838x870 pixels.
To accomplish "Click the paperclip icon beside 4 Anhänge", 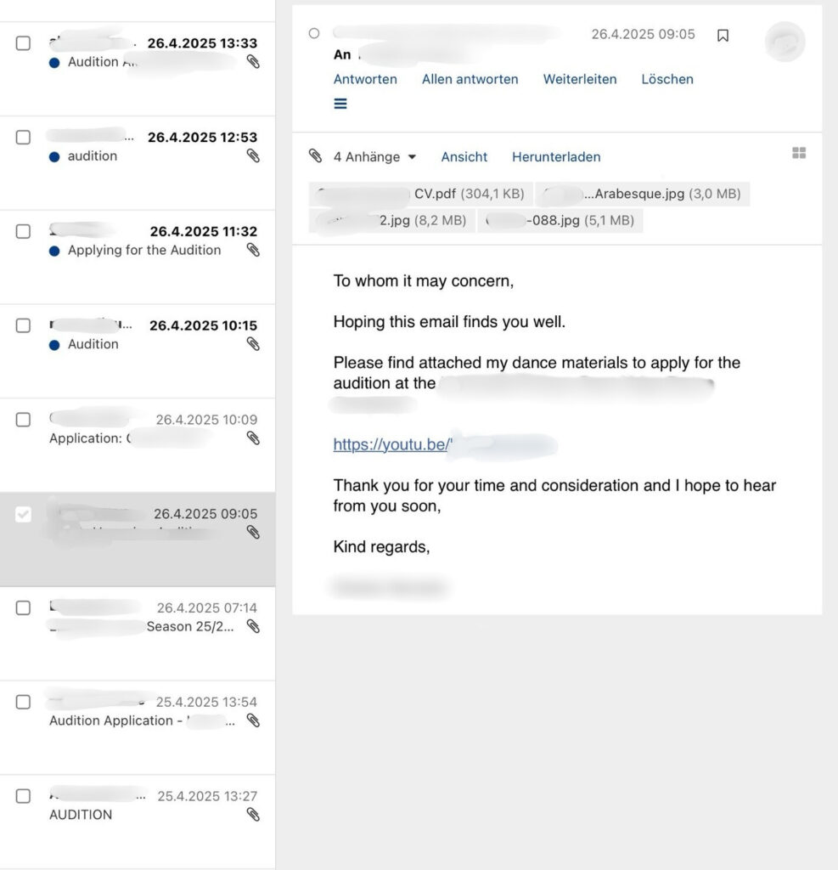I will point(315,156).
